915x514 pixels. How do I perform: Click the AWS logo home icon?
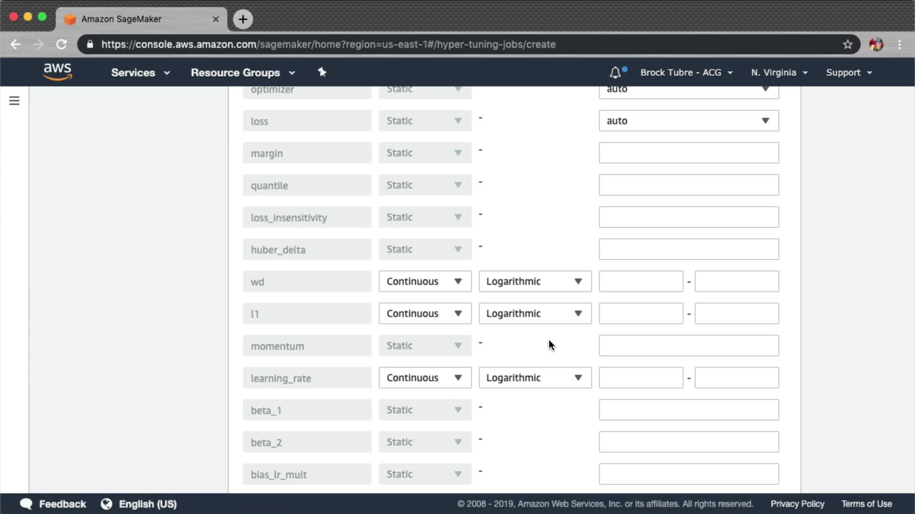click(x=57, y=72)
